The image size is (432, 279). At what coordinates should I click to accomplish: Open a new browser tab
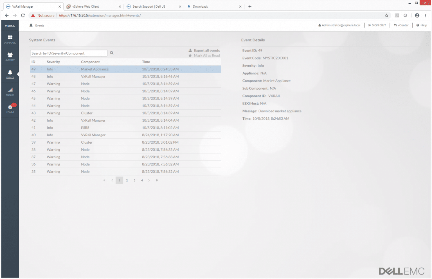pyautogui.click(x=250, y=6)
